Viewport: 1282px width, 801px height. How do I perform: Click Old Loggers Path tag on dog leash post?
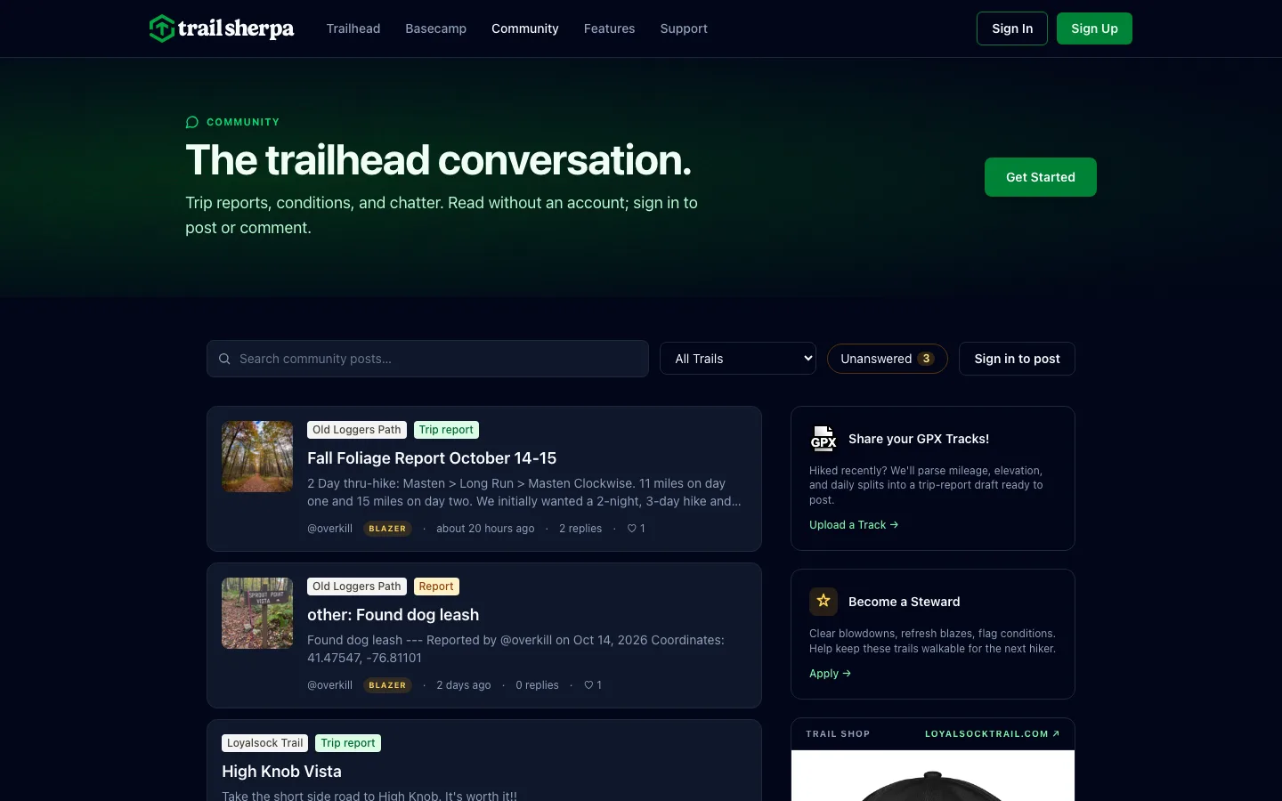tap(357, 587)
